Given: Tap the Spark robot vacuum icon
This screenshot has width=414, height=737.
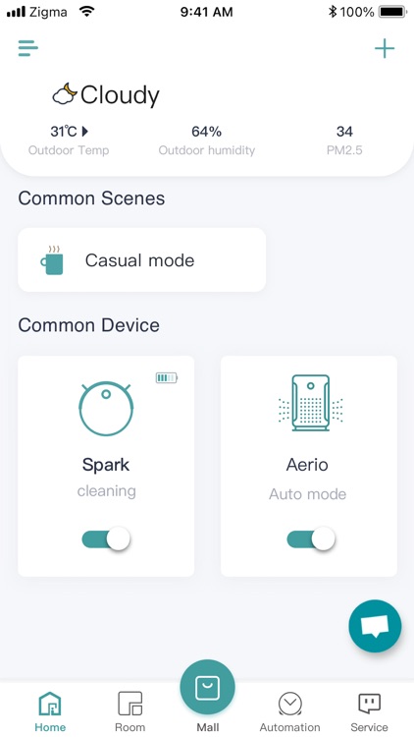Looking at the screenshot, I should (106, 408).
